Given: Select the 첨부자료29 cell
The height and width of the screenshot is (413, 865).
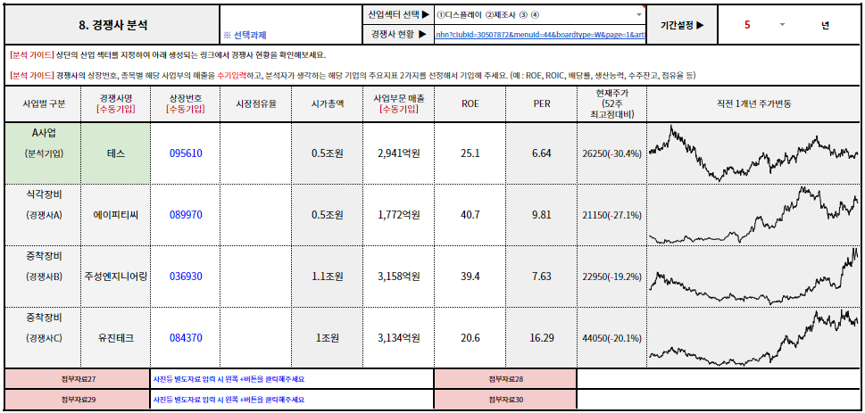Looking at the screenshot, I should (x=78, y=399).
